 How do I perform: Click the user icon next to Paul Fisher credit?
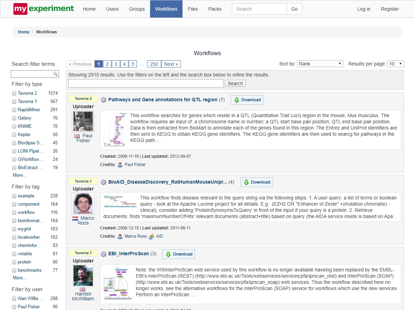(120, 165)
